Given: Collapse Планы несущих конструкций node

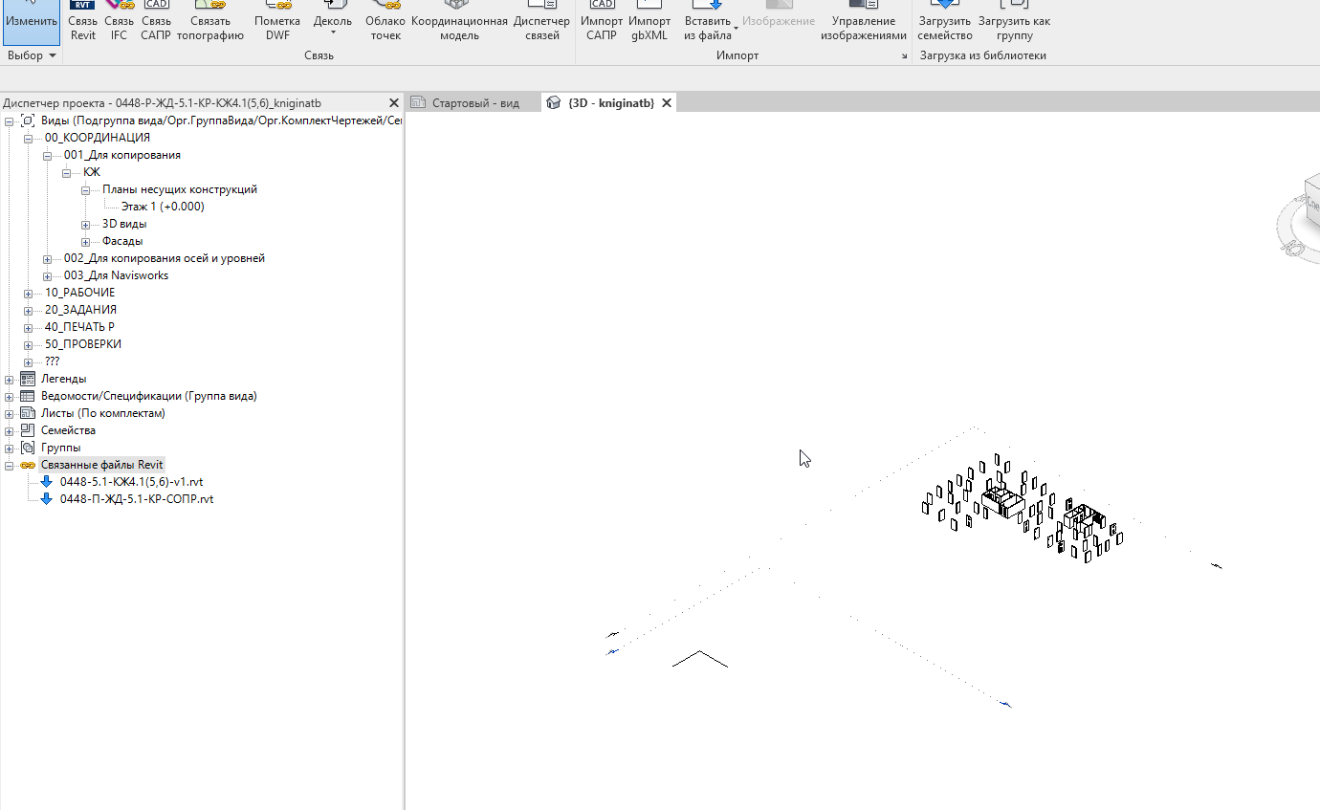Looking at the screenshot, I should (x=86, y=189).
